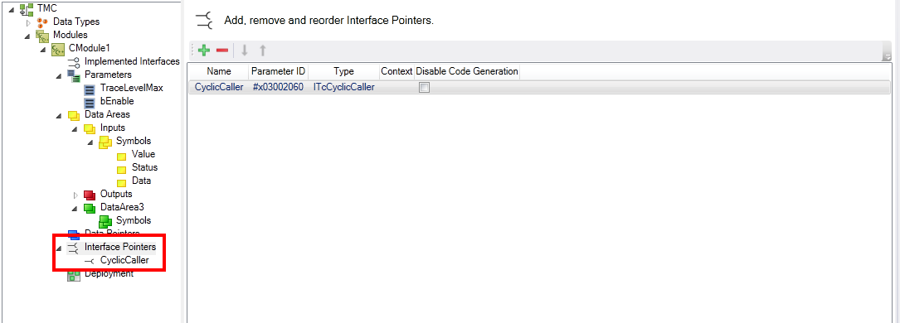Click the Name column header
The width and height of the screenshot is (900, 323).
coord(219,71)
